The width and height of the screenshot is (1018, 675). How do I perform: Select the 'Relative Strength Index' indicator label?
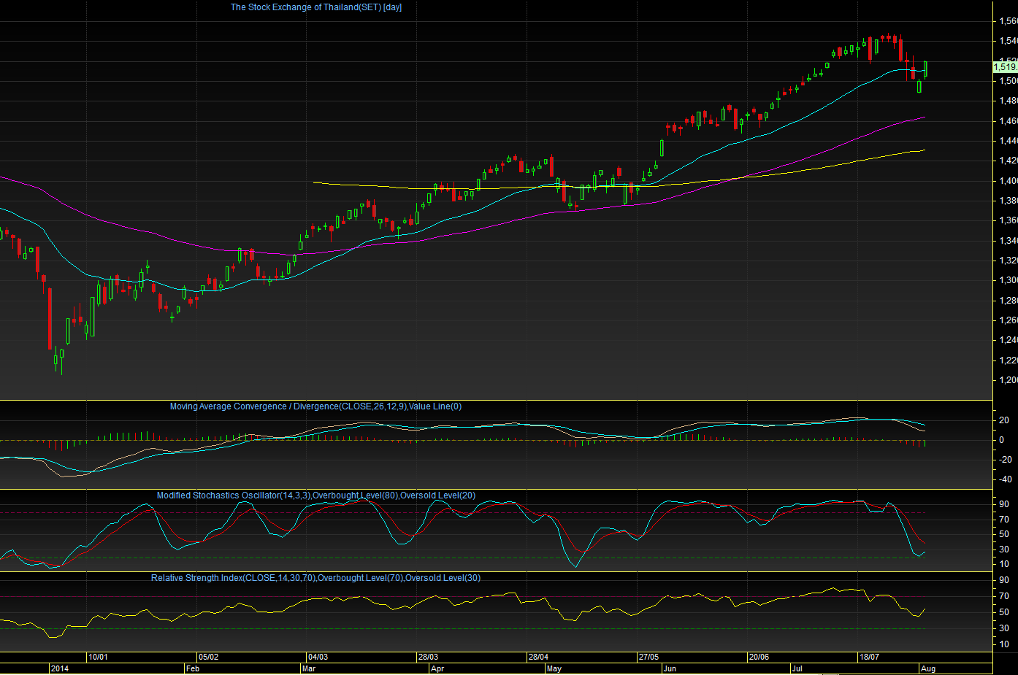click(x=197, y=578)
